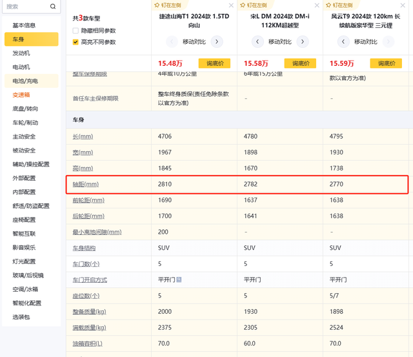The image size is (413, 357).
Task: Open the 轴距(mm) parameter link
Action: click(x=86, y=184)
